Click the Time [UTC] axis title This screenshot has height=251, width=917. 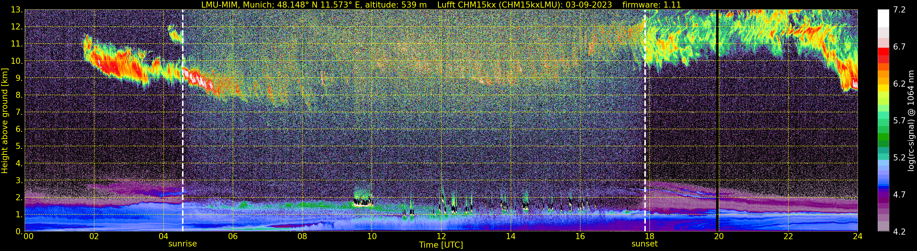[x=441, y=245]
